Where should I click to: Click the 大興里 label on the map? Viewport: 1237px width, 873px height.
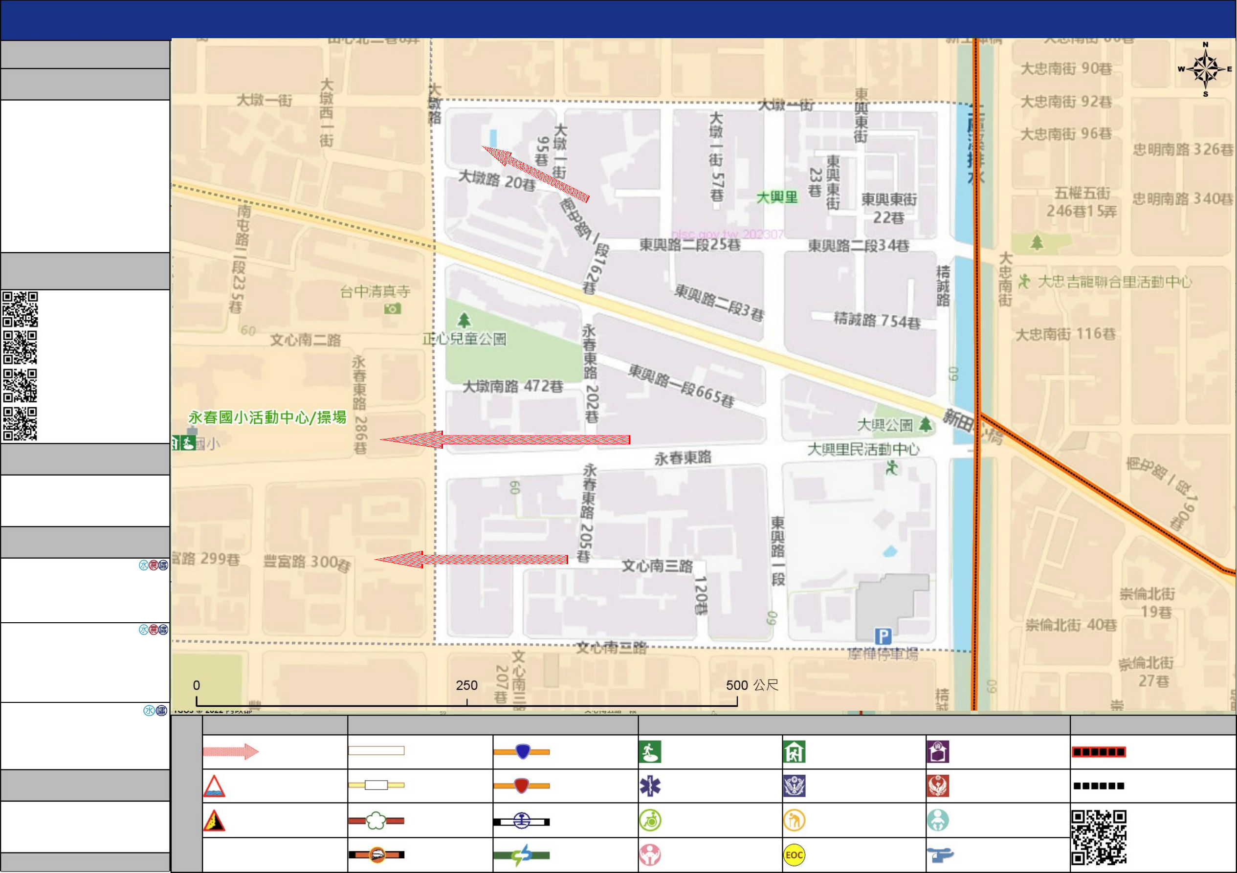(x=777, y=197)
